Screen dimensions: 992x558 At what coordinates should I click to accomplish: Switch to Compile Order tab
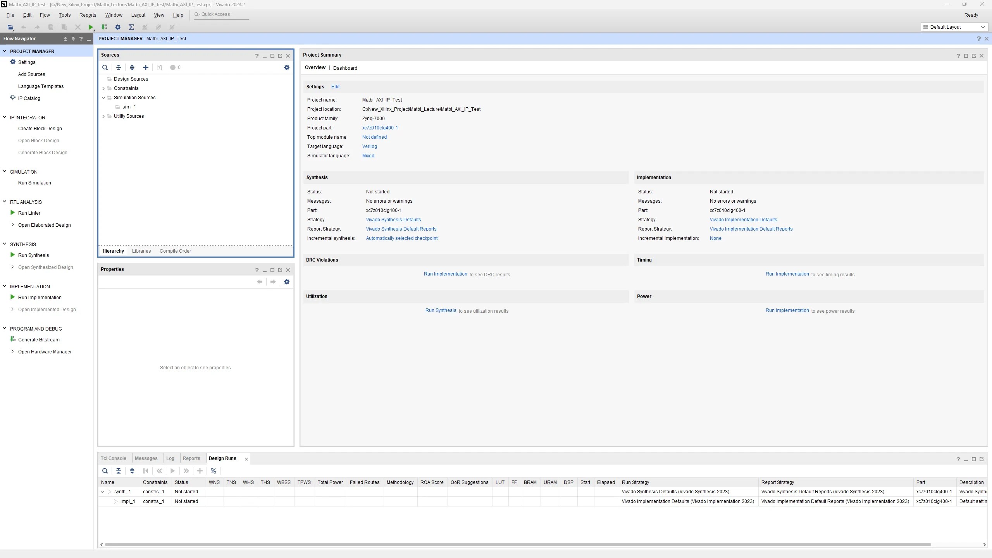pos(175,251)
